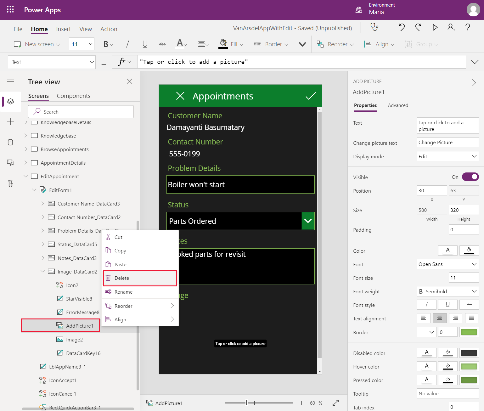Open the Font dropdown showing Open Sans

pyautogui.click(x=447, y=264)
